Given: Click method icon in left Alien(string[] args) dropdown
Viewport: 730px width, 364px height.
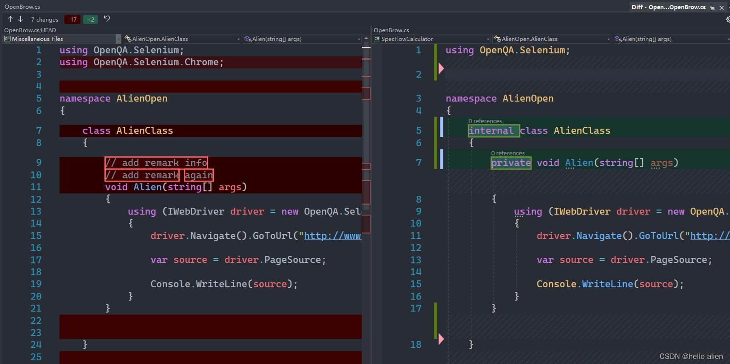Looking at the screenshot, I should (248, 39).
